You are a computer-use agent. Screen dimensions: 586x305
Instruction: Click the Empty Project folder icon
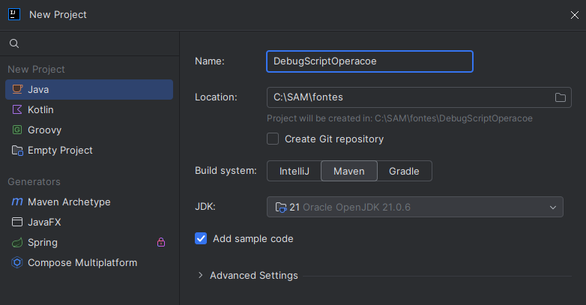pos(17,151)
